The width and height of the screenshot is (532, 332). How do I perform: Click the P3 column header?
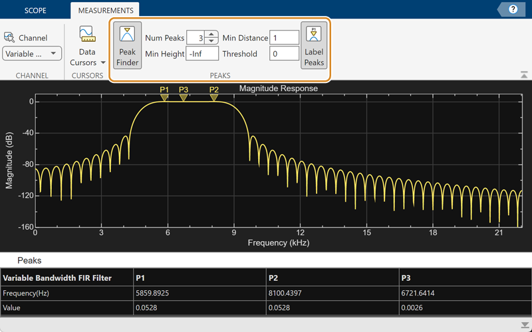465,278
